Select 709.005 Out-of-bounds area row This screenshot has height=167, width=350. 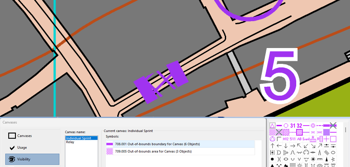click(x=180, y=152)
